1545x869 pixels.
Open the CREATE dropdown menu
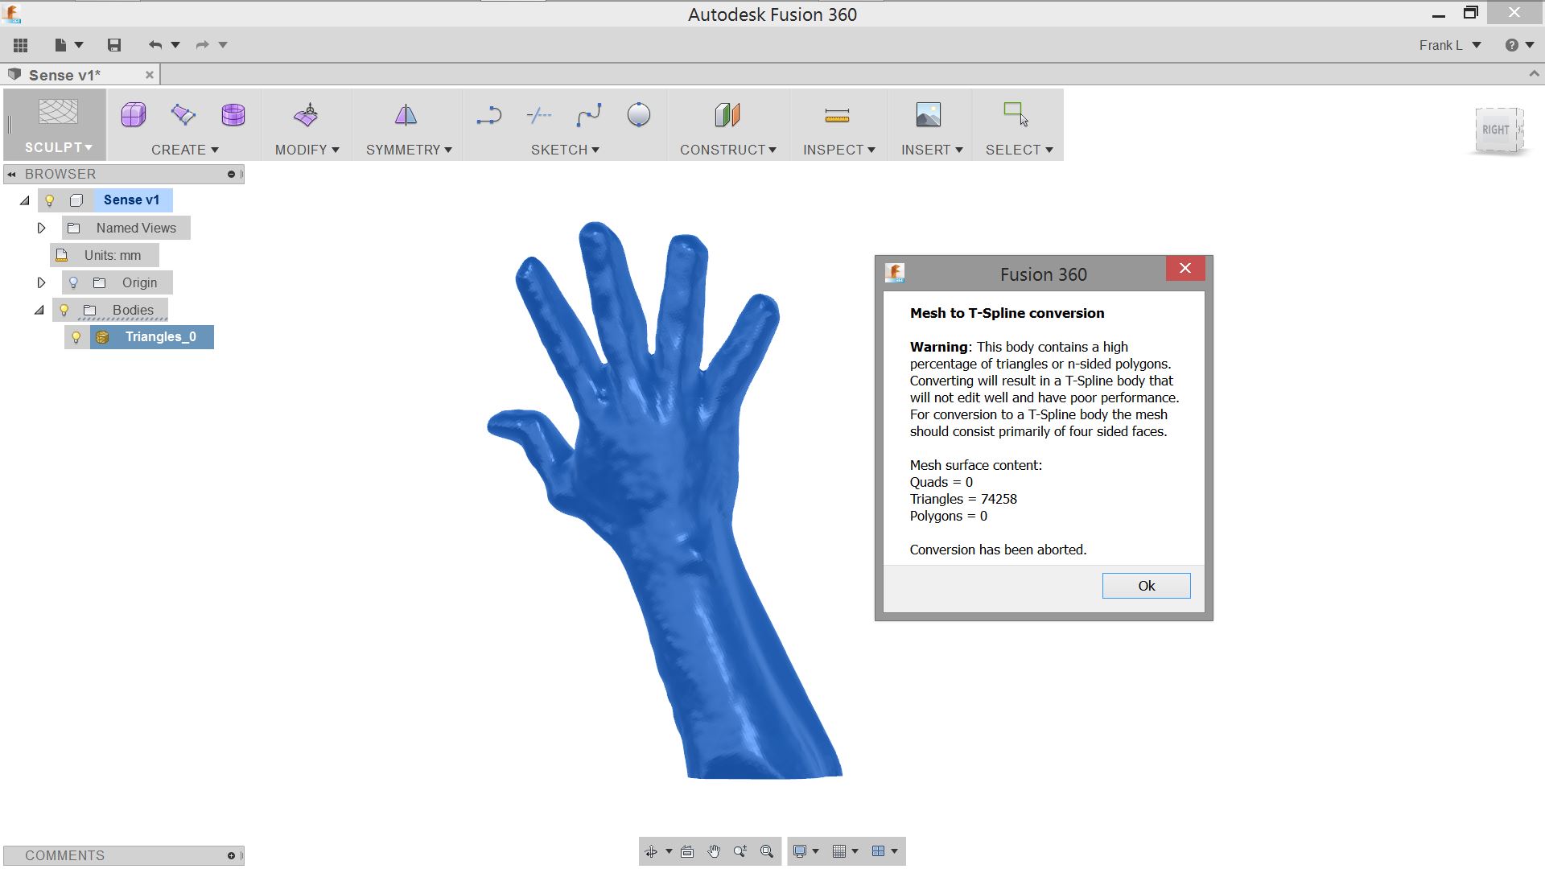click(x=183, y=150)
